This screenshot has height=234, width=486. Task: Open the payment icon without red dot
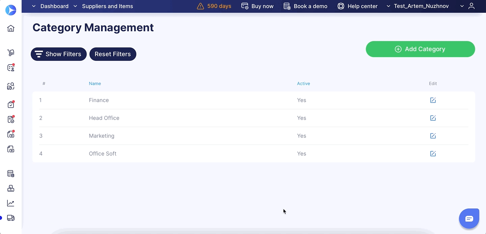point(11,149)
